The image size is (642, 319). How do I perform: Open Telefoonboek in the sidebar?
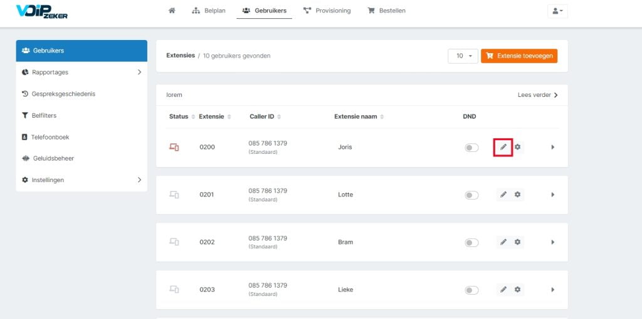[82, 137]
